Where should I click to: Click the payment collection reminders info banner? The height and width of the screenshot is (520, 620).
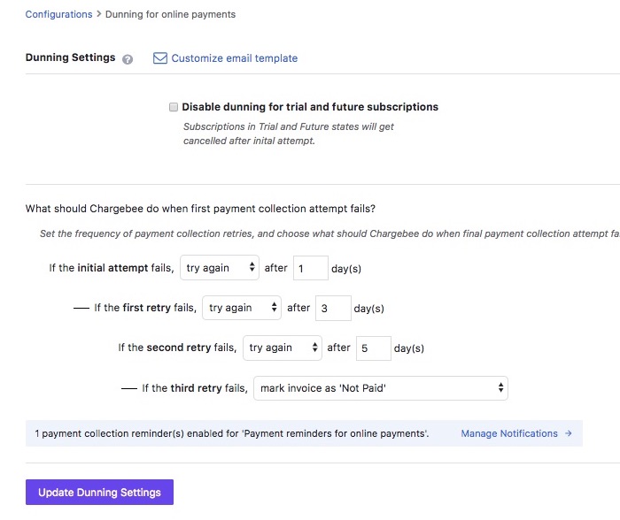[304, 433]
